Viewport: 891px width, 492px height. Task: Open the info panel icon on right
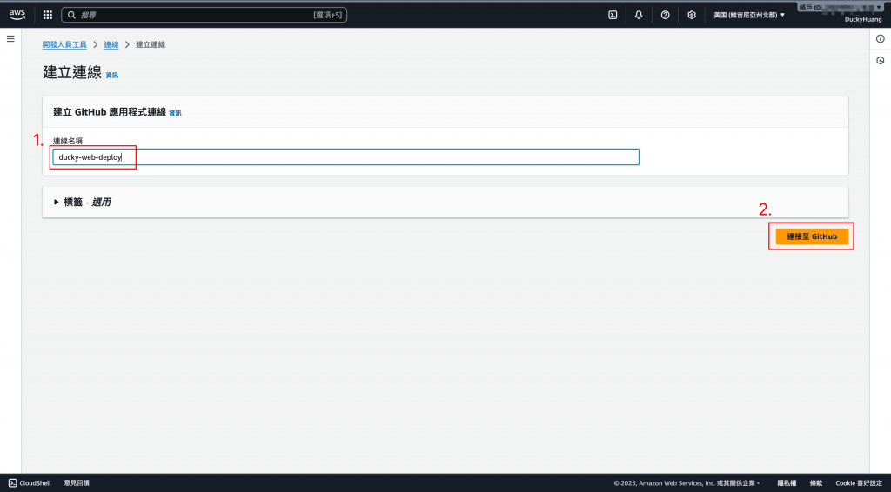pyautogui.click(x=881, y=38)
